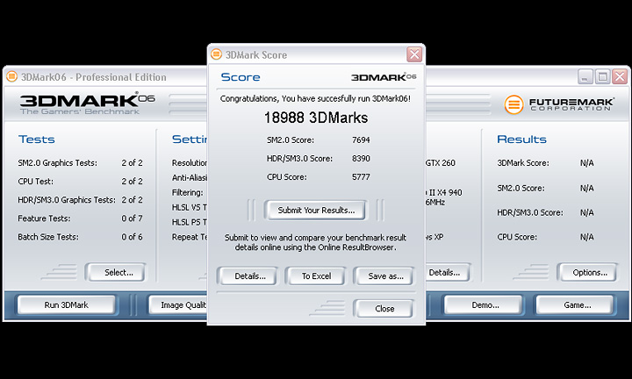Click the 'GTX 260' graphics card text
The width and height of the screenshot is (632, 379).
click(x=441, y=162)
